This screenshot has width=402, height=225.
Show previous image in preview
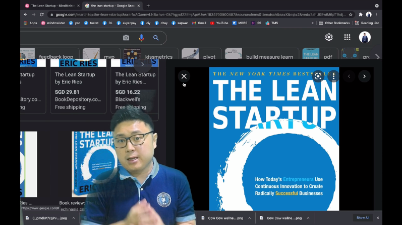[x=349, y=76]
